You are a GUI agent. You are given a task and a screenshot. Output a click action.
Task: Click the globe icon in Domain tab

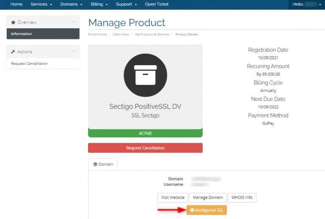95,164
